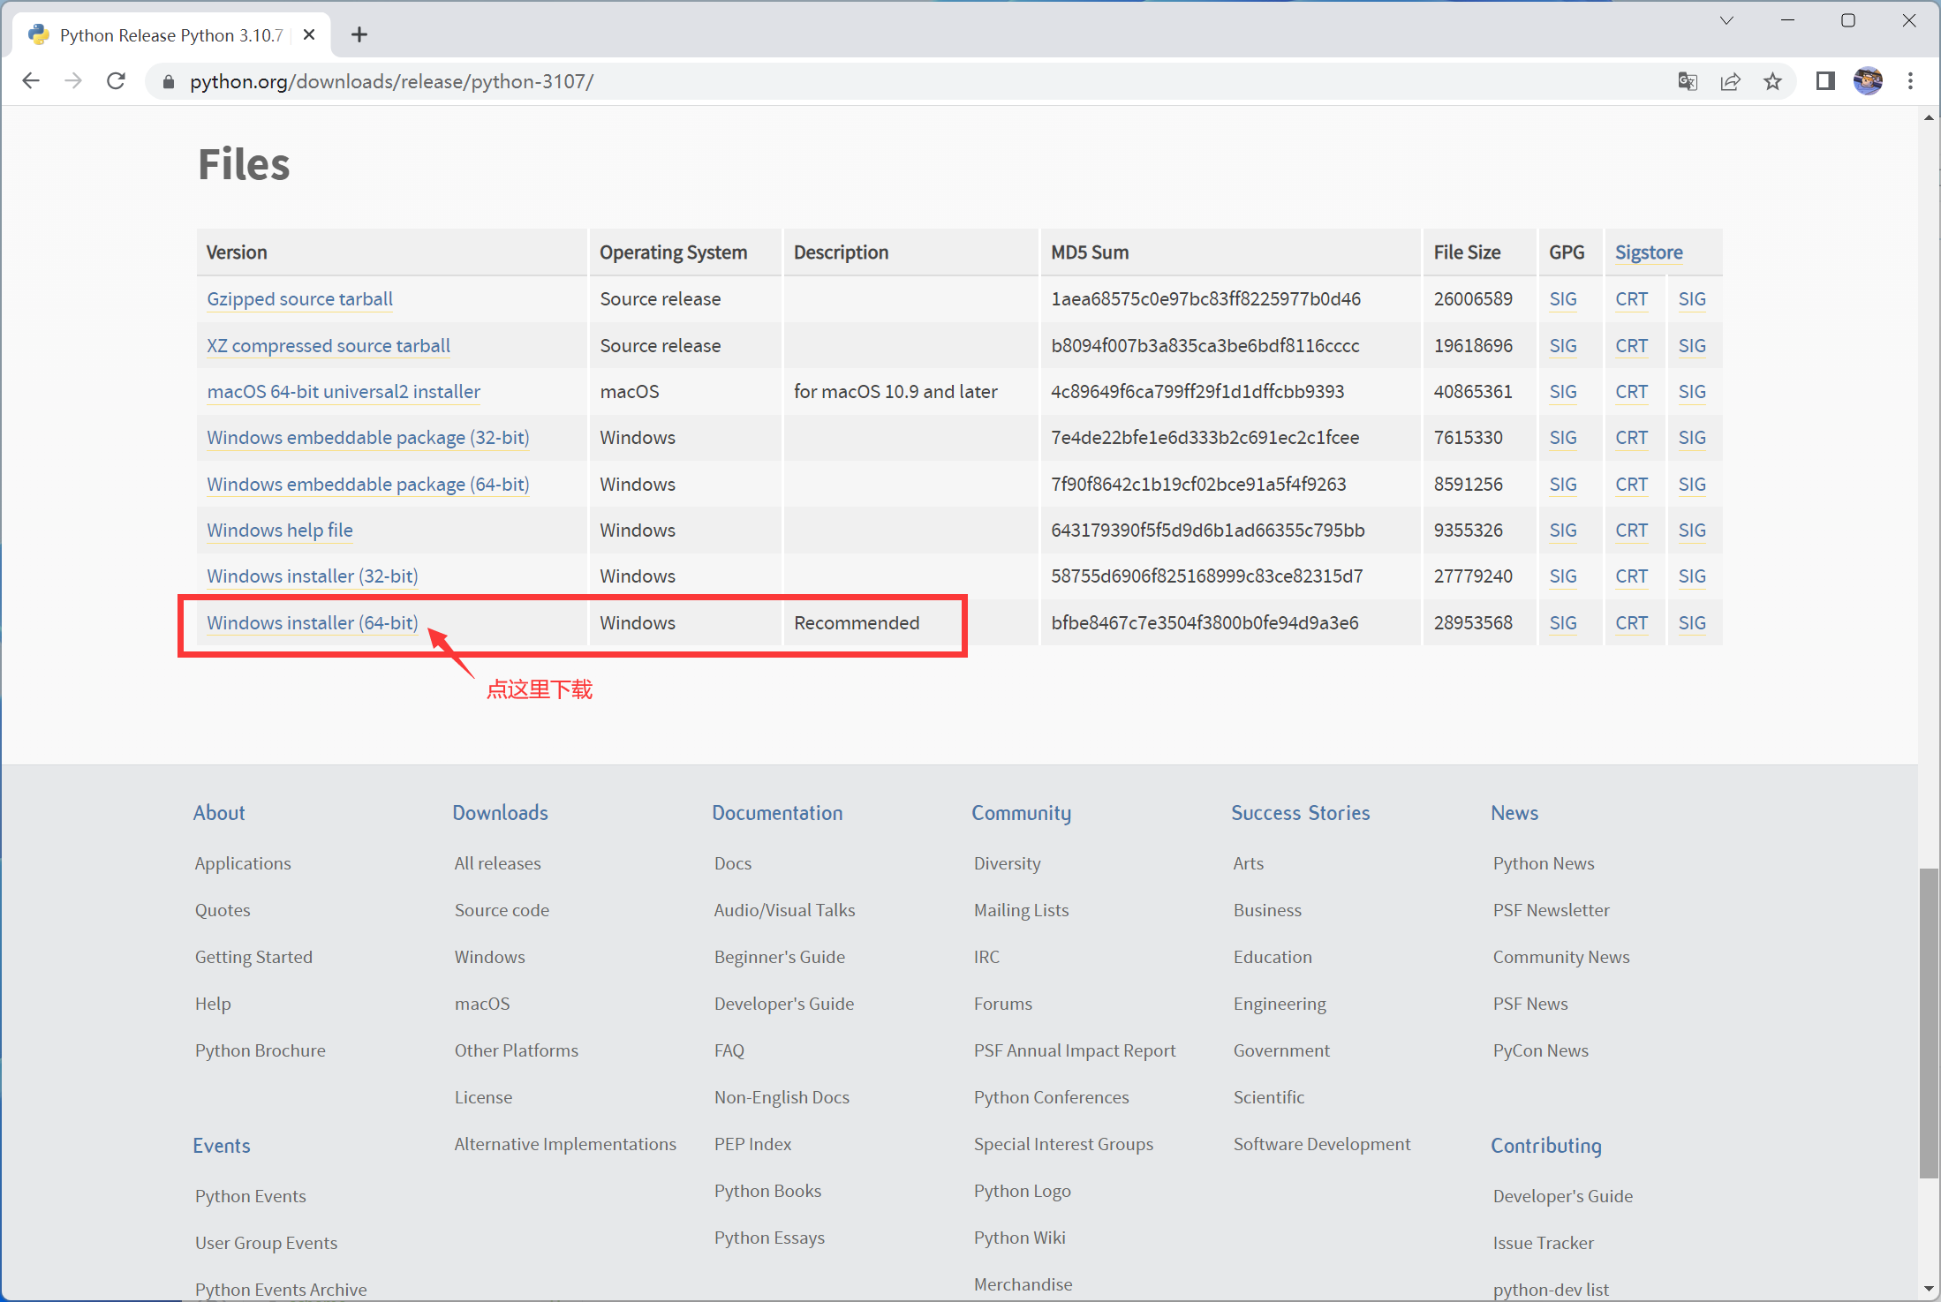View site info via the lock icon
1941x1302 pixels.
(x=169, y=82)
